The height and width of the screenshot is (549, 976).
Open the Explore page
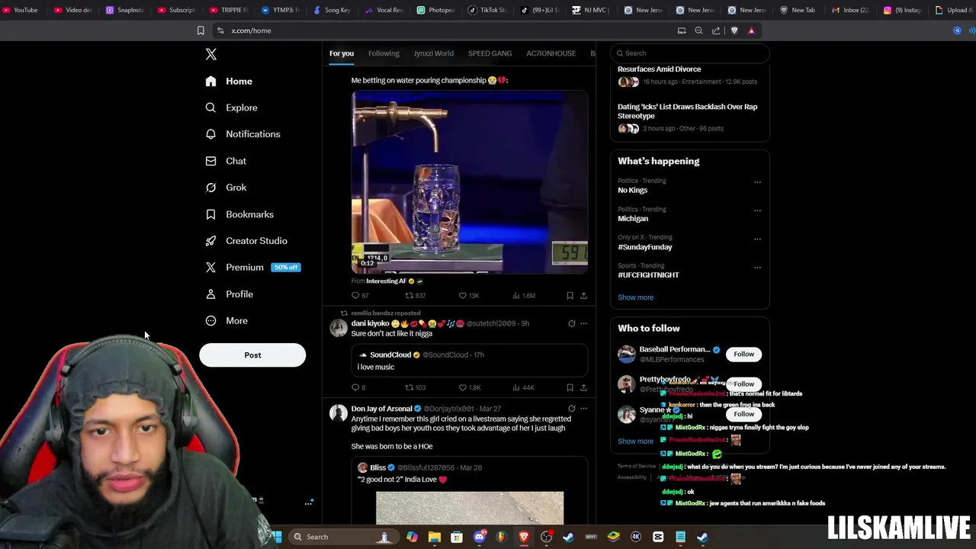232,108
